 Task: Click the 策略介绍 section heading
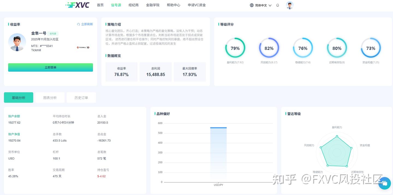[x=114, y=24]
